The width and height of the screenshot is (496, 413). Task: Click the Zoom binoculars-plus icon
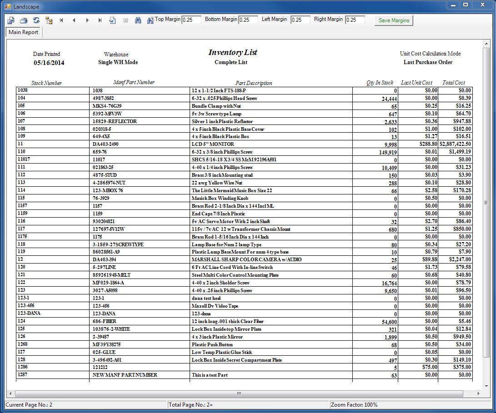(150, 20)
